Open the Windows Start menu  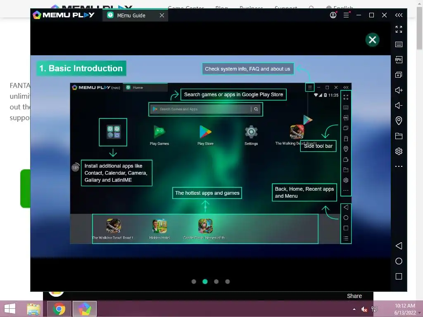pos(10,309)
